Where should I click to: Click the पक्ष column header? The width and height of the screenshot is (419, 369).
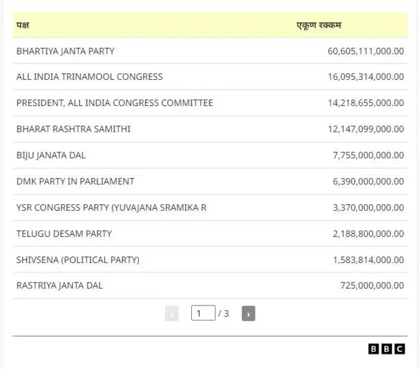(23, 26)
